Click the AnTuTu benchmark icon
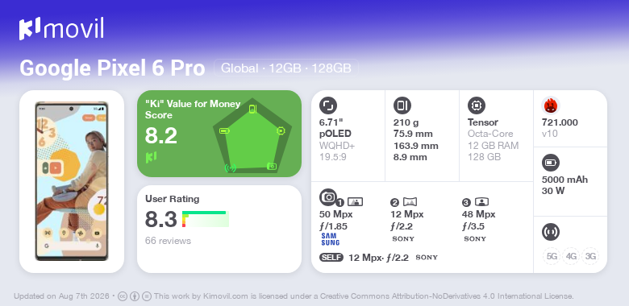 coord(551,105)
